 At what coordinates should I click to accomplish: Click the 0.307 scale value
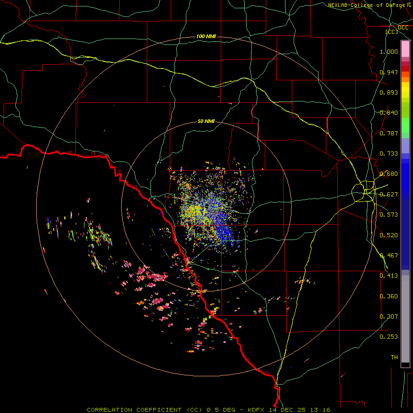pyautogui.click(x=389, y=317)
